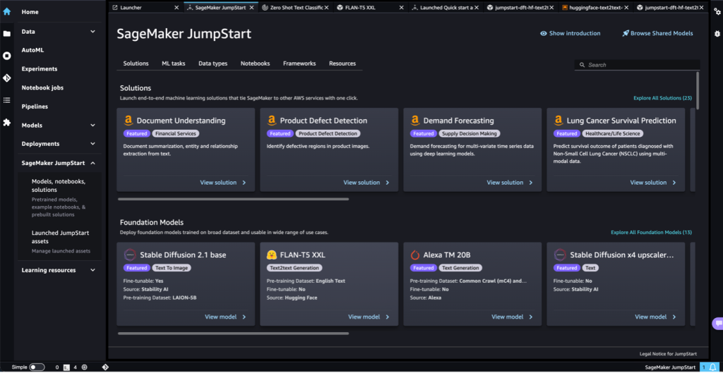
Task: Click Browse Shared Models button
Action: (x=657, y=33)
